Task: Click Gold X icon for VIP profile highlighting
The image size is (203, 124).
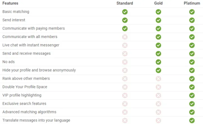Action: (x=158, y=95)
